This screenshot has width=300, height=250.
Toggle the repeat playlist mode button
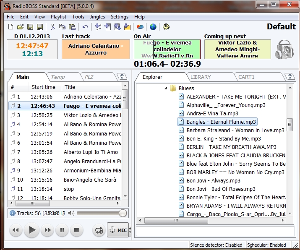(99, 230)
